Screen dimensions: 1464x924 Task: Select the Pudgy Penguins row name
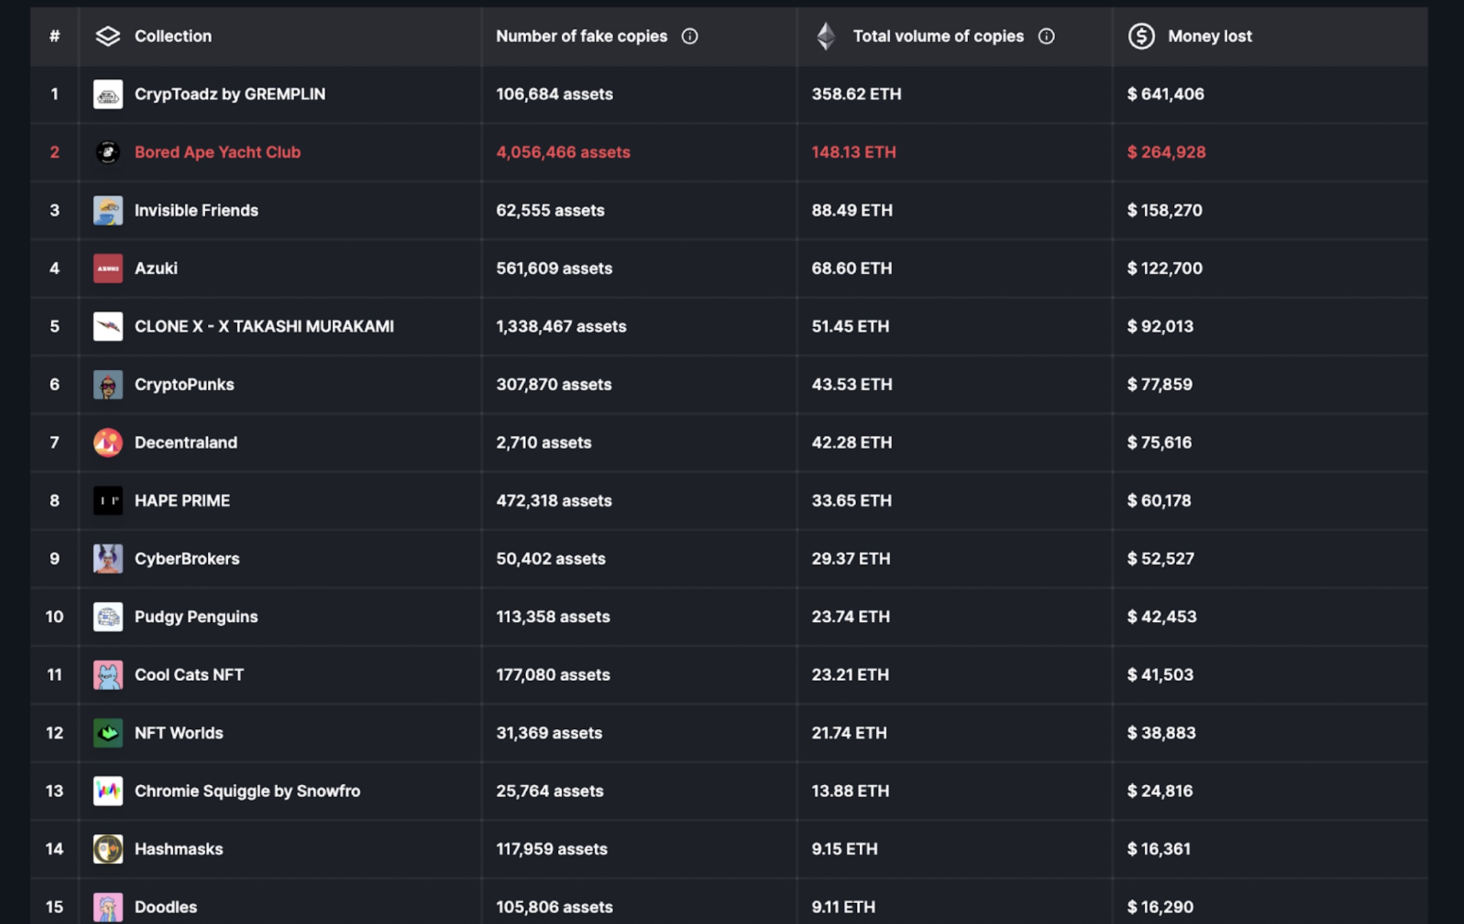click(x=196, y=617)
